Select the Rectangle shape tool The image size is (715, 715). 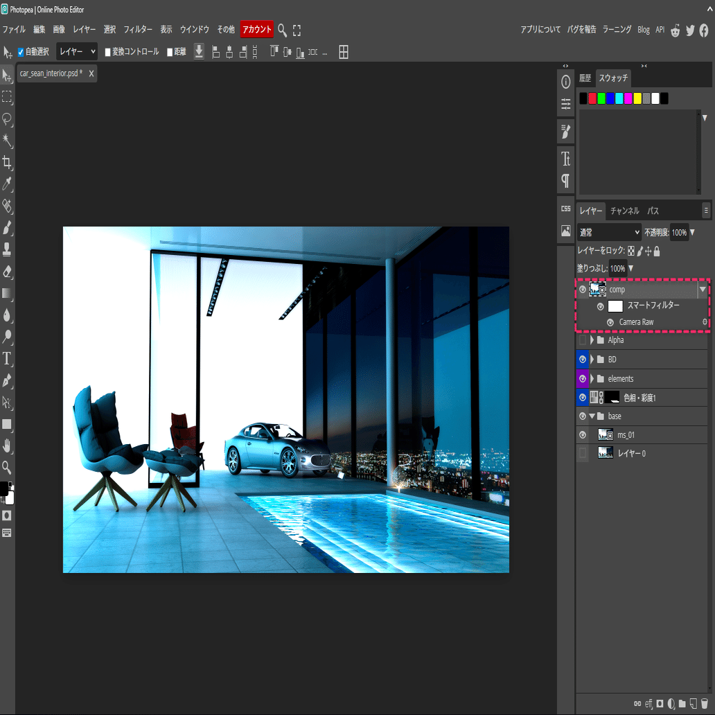(7, 424)
